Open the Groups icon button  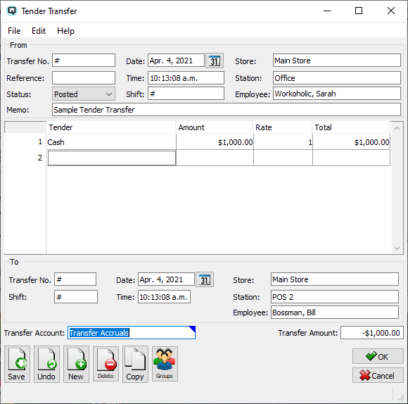[165, 364]
